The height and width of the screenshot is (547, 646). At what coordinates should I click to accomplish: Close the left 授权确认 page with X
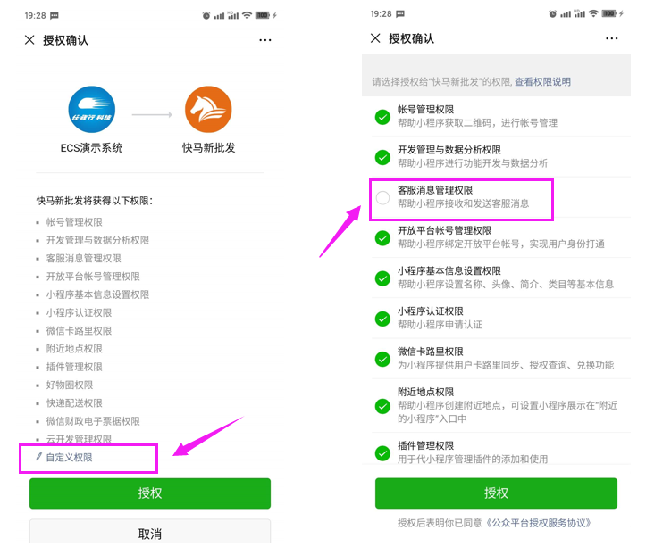point(29,40)
